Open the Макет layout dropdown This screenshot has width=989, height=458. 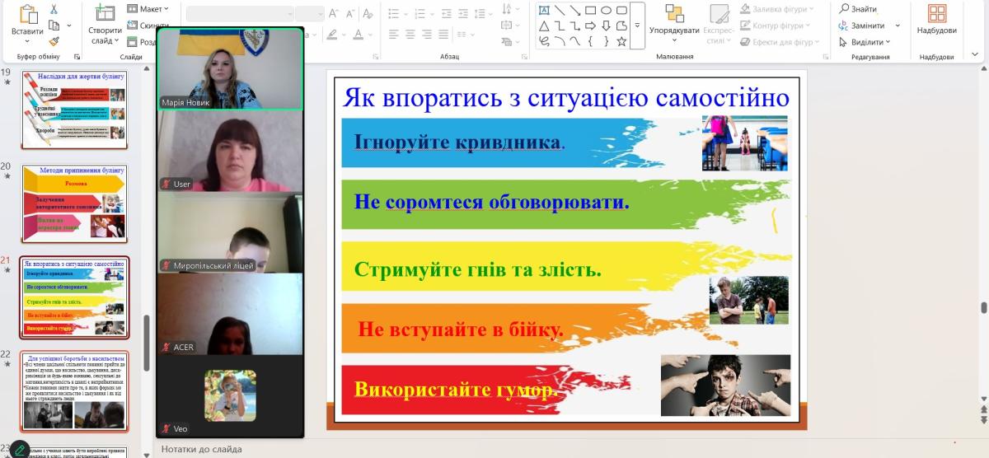pyautogui.click(x=148, y=9)
